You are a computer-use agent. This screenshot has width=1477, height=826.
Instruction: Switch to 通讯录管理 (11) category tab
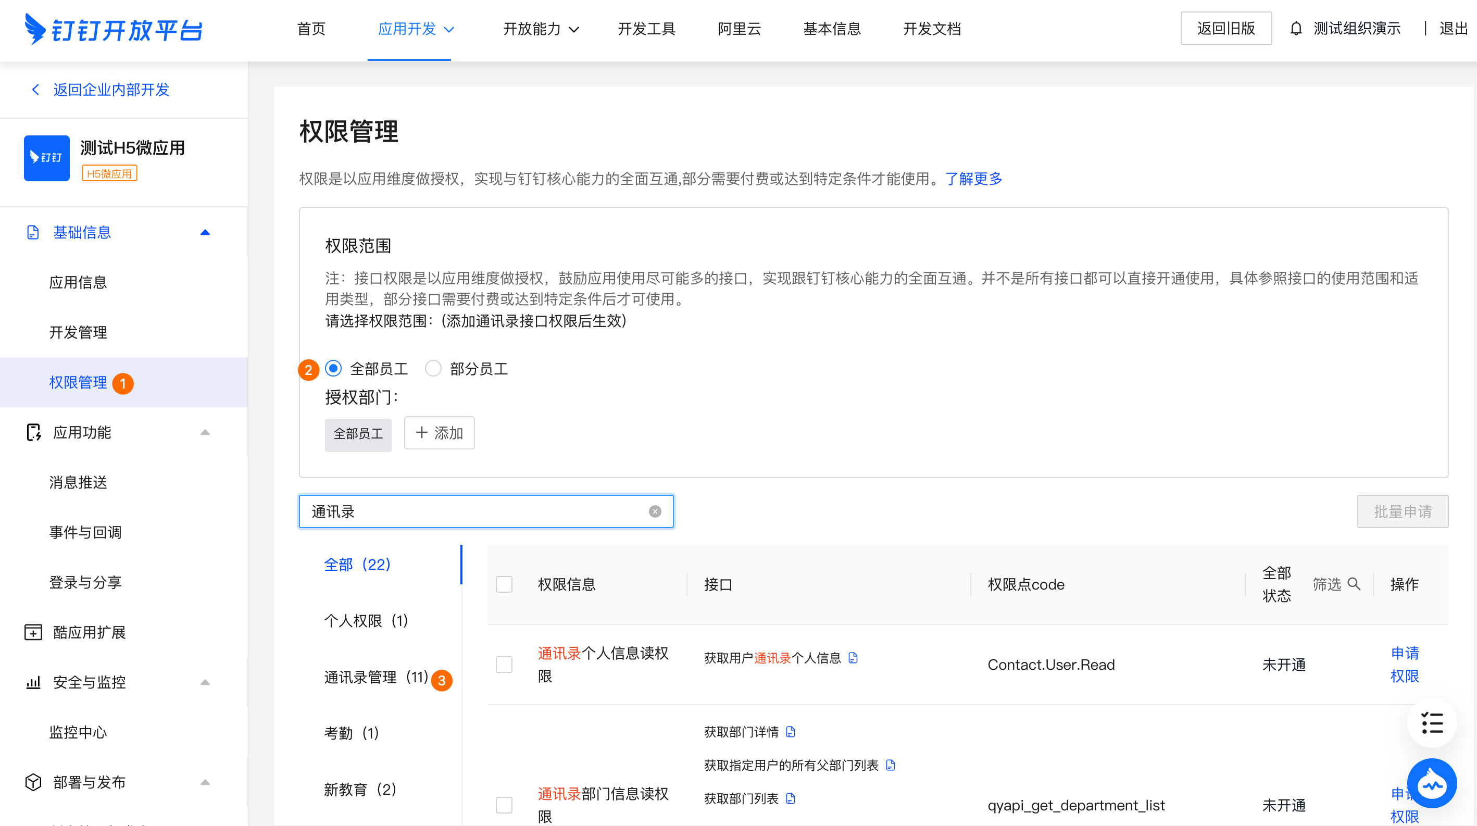point(375,677)
